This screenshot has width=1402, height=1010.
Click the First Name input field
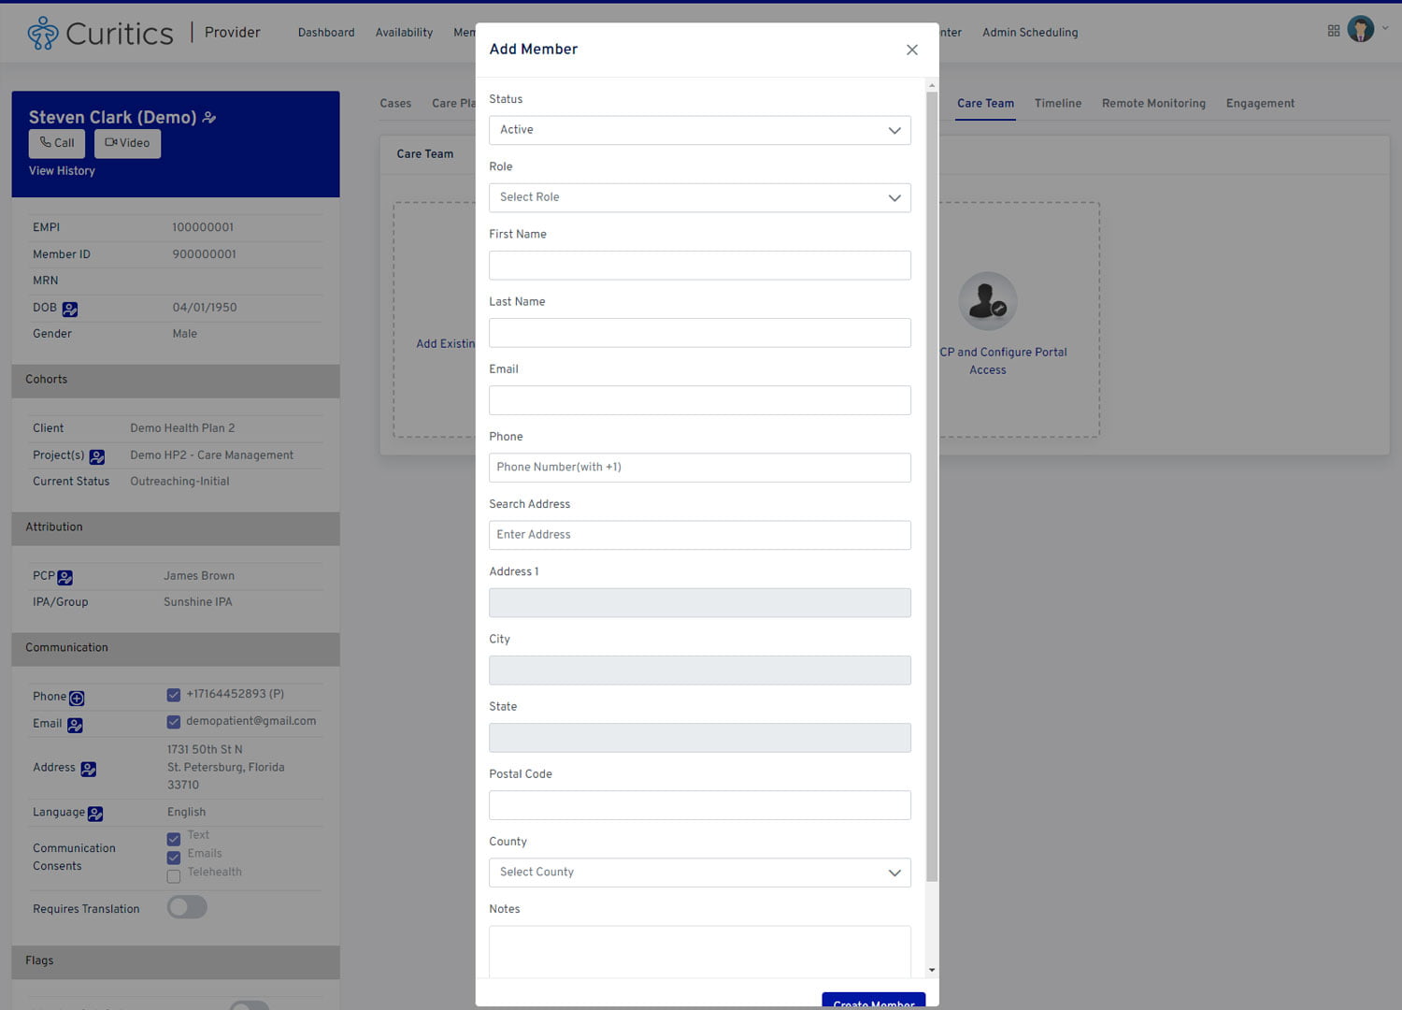699,265
